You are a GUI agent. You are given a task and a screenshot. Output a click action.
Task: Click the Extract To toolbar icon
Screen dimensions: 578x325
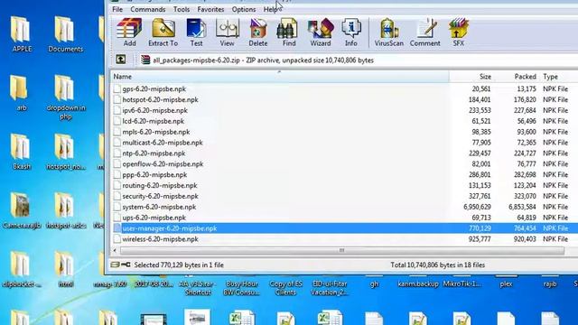(x=163, y=32)
